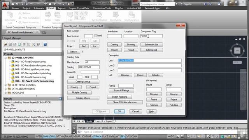
Task: Click the New file icon in quick access toolbar
Action: 13,4
